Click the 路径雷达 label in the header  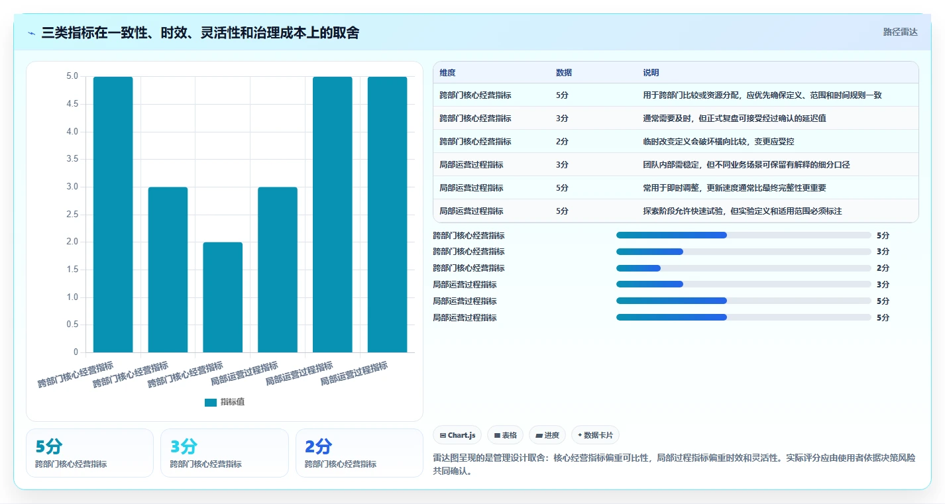900,32
